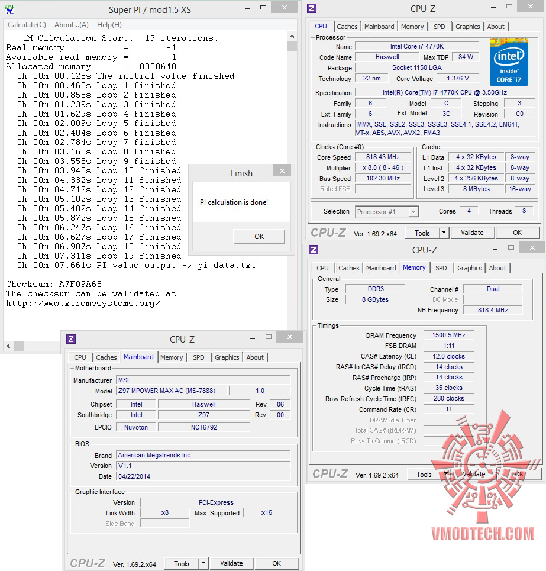Switch to CPU tab in CPU-Z Memory window
546x571 pixels.
(x=322, y=268)
